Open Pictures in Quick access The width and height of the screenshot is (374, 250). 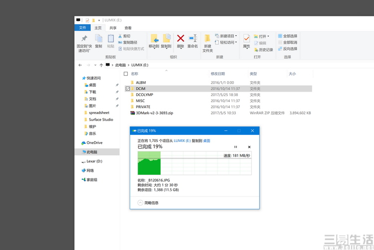90,106
